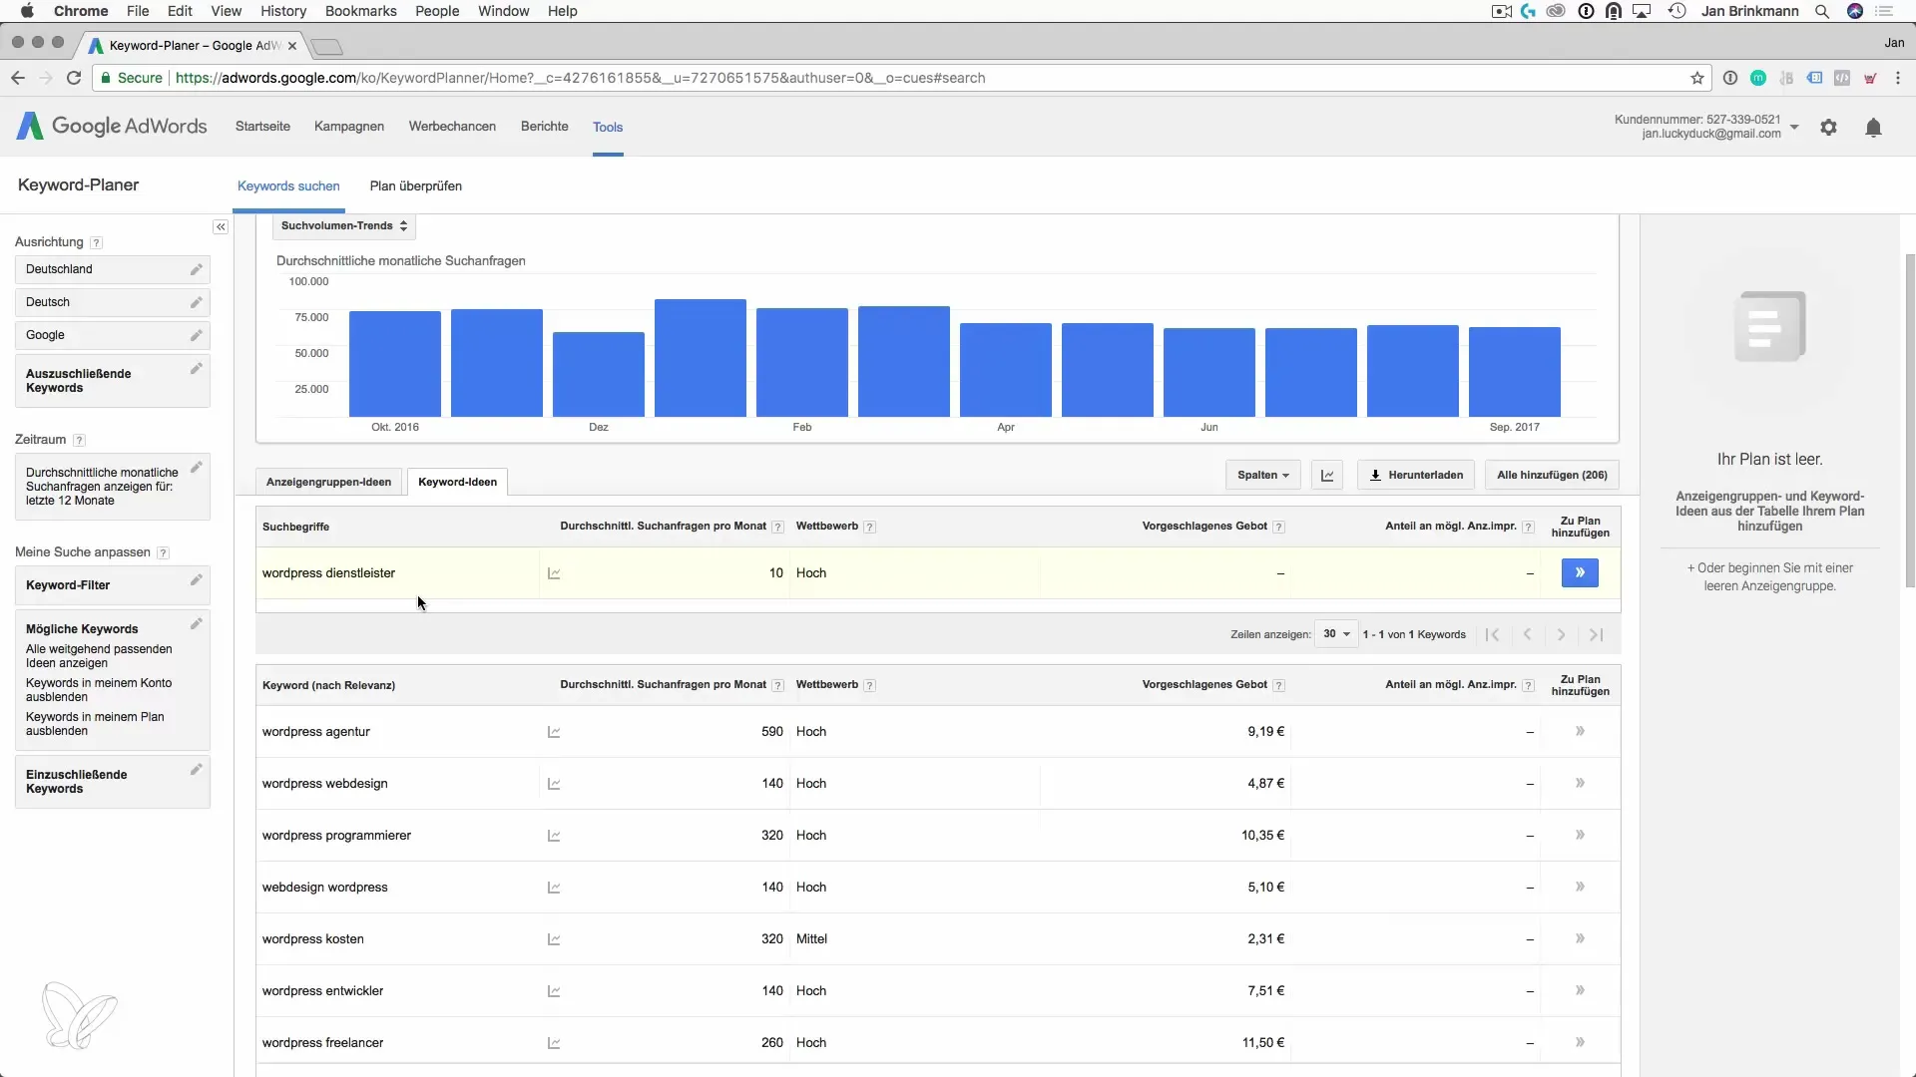
Task: Reload the page
Action: 74,78
